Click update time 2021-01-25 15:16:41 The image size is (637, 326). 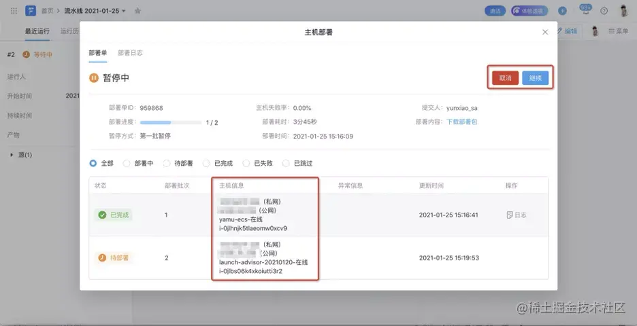[449, 215]
